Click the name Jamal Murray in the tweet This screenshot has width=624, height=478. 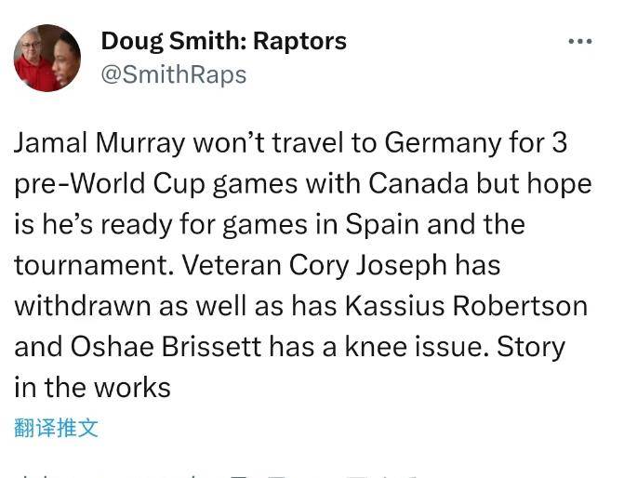pyautogui.click(x=100, y=143)
